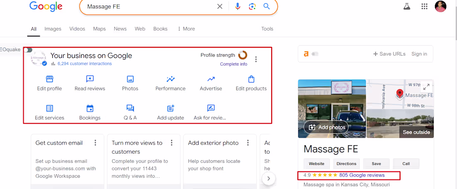The image size is (457, 189).
Task: Click the magnifying glass search icon
Action: (266, 6)
